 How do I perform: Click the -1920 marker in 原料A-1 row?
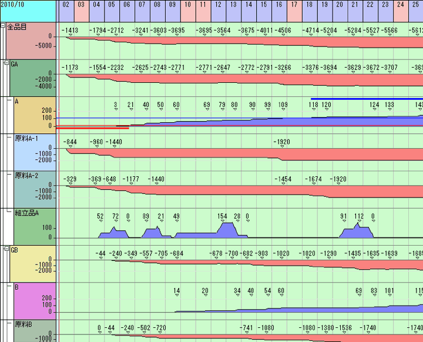pos(282,142)
